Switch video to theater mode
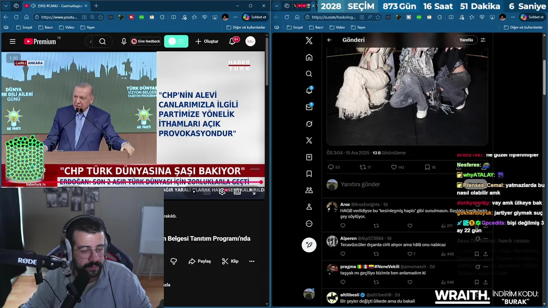The width and height of the screenshot is (548, 308). click(237, 192)
